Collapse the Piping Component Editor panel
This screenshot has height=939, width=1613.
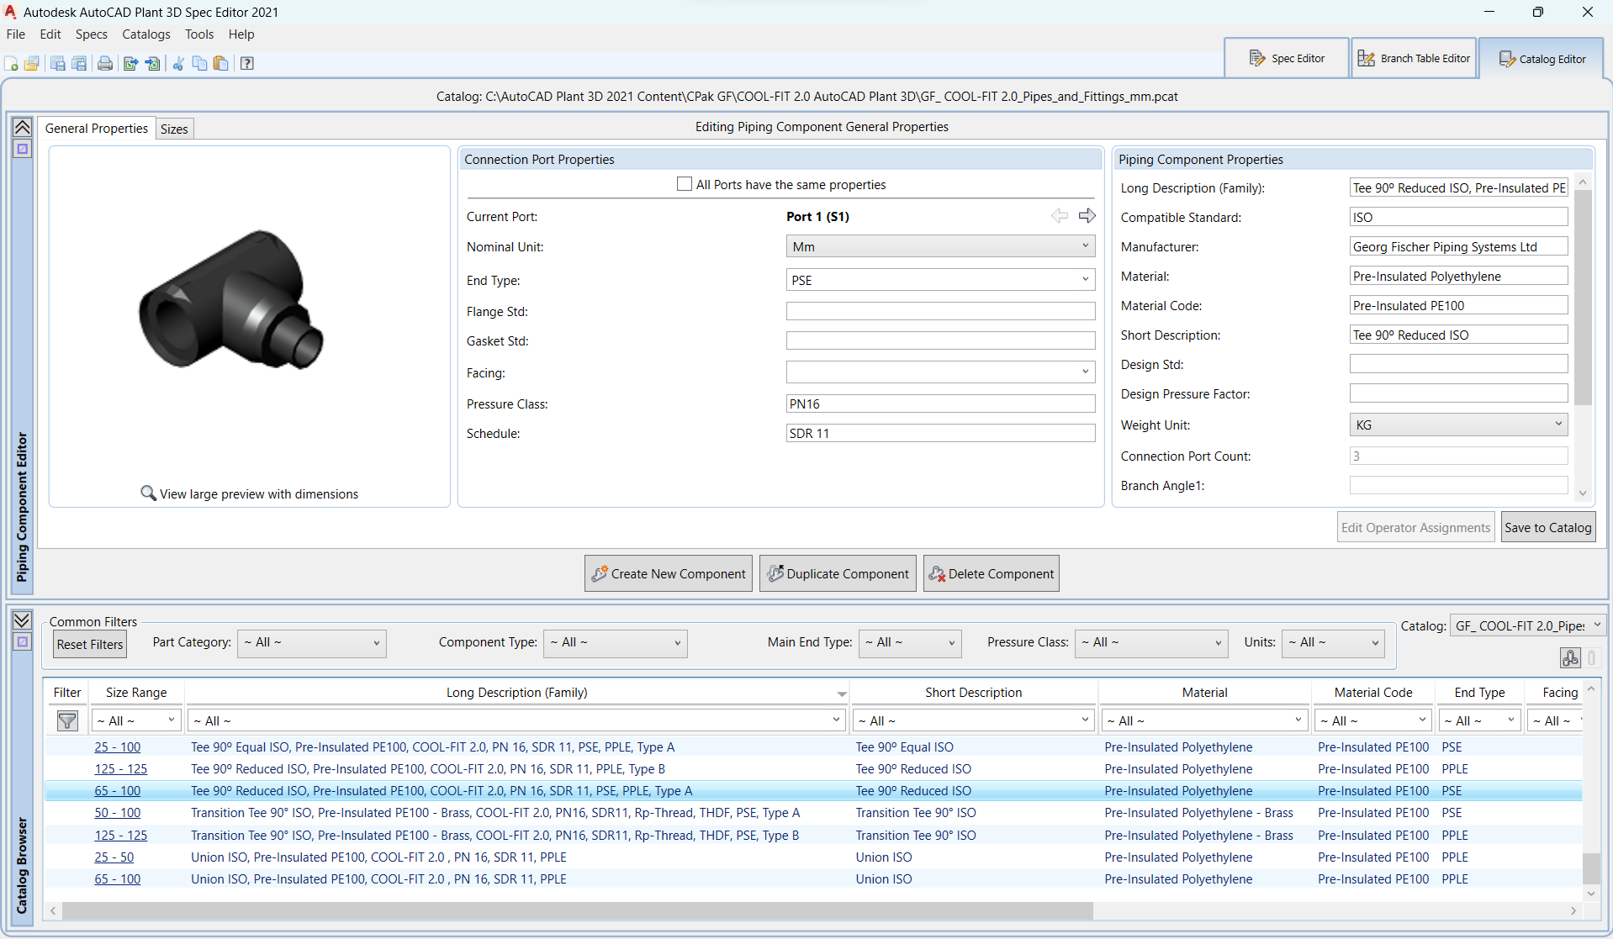click(23, 128)
